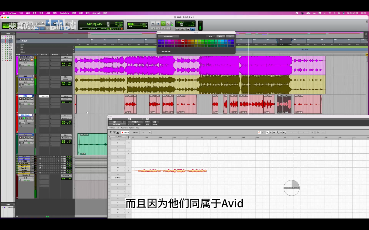Select Melodyne formant tool
Viewport: 369px width, 230px height.
(274, 132)
